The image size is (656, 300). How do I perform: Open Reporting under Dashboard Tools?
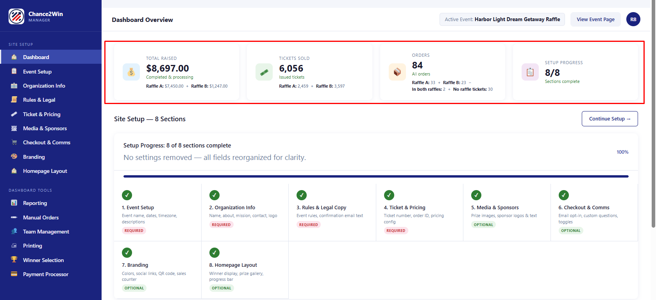(51, 203)
